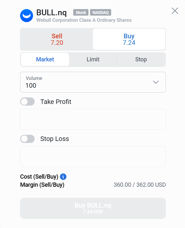
Task: Enable the Take Profit toggle
Action: point(28,101)
